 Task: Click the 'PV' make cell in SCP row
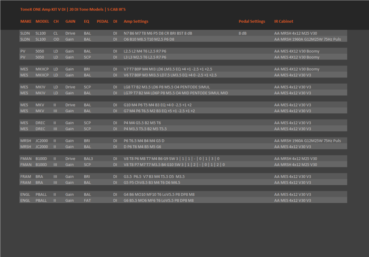[23, 57]
